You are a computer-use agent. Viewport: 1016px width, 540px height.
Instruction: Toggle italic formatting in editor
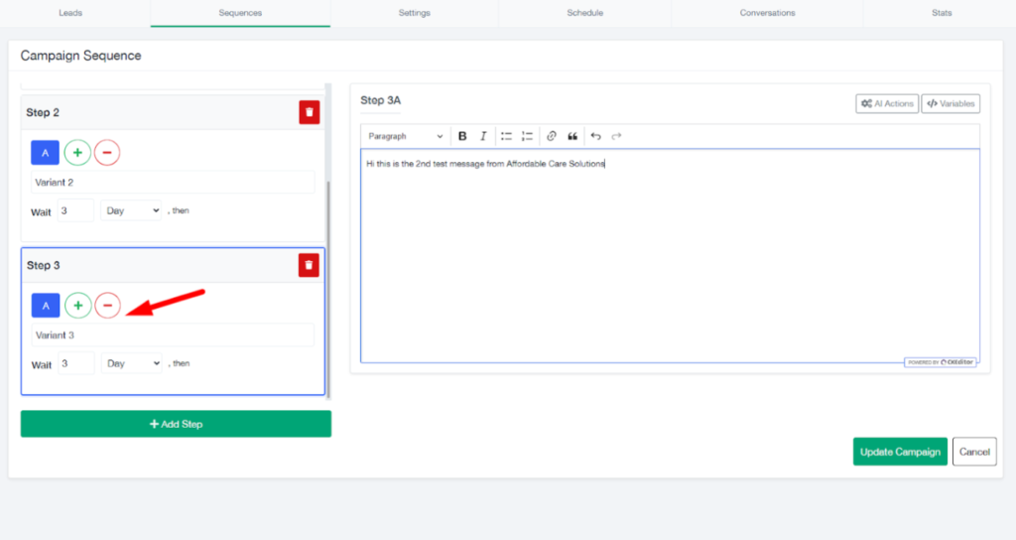point(483,136)
